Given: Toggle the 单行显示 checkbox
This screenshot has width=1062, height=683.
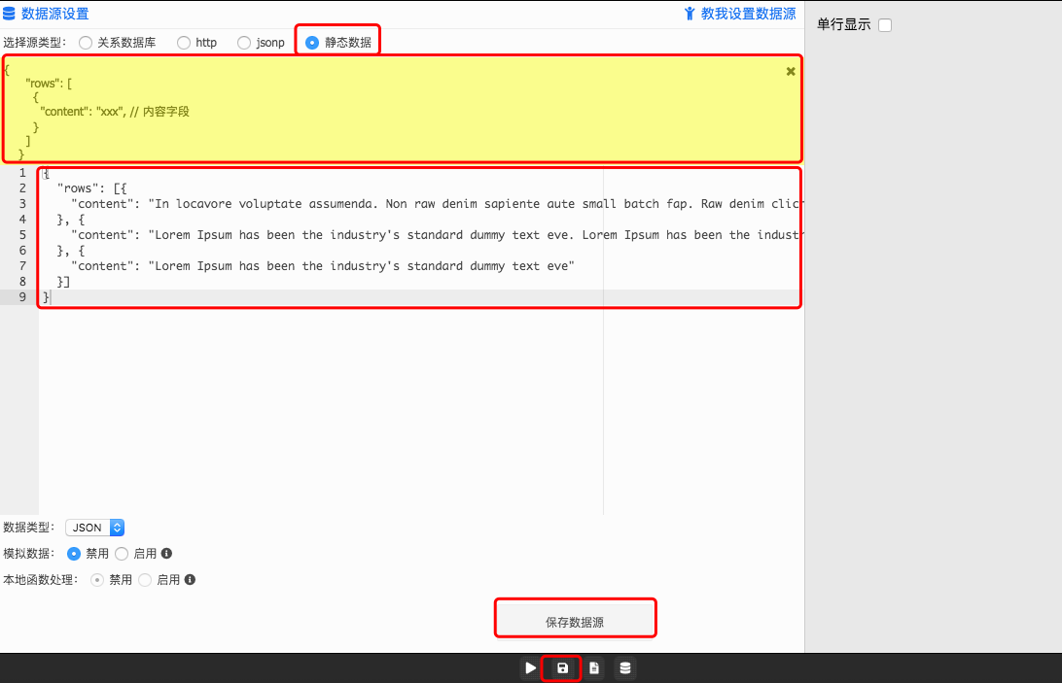Looking at the screenshot, I should (885, 25).
